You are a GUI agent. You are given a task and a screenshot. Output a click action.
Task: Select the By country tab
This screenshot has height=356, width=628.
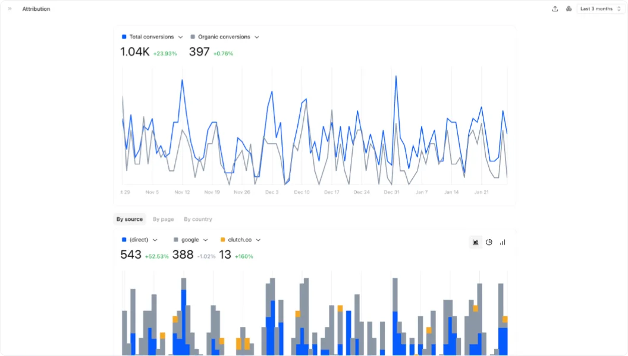tap(197, 219)
